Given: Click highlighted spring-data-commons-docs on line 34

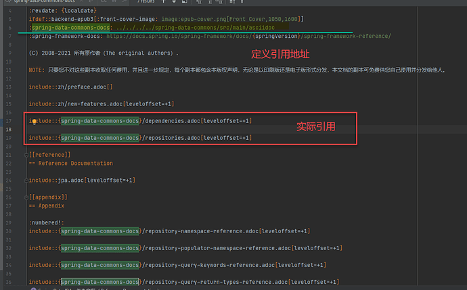Looking at the screenshot, I should pyautogui.click(x=99, y=265).
